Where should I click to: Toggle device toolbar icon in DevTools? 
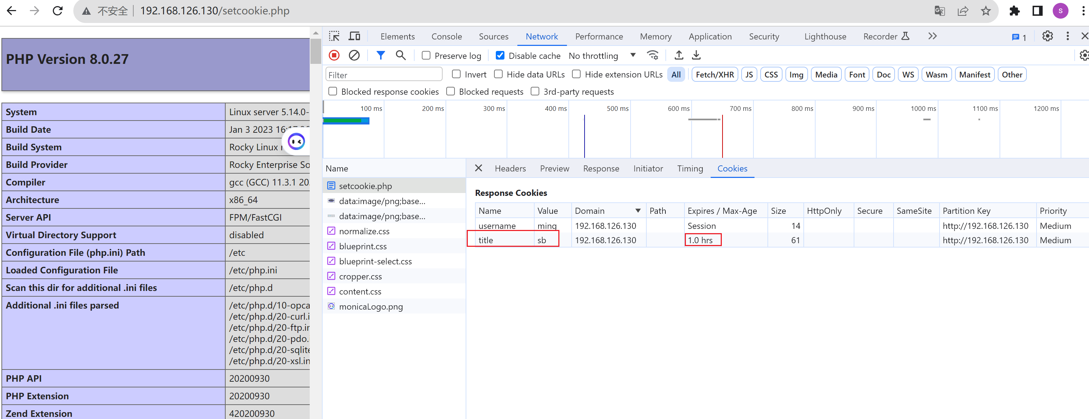[x=354, y=36]
